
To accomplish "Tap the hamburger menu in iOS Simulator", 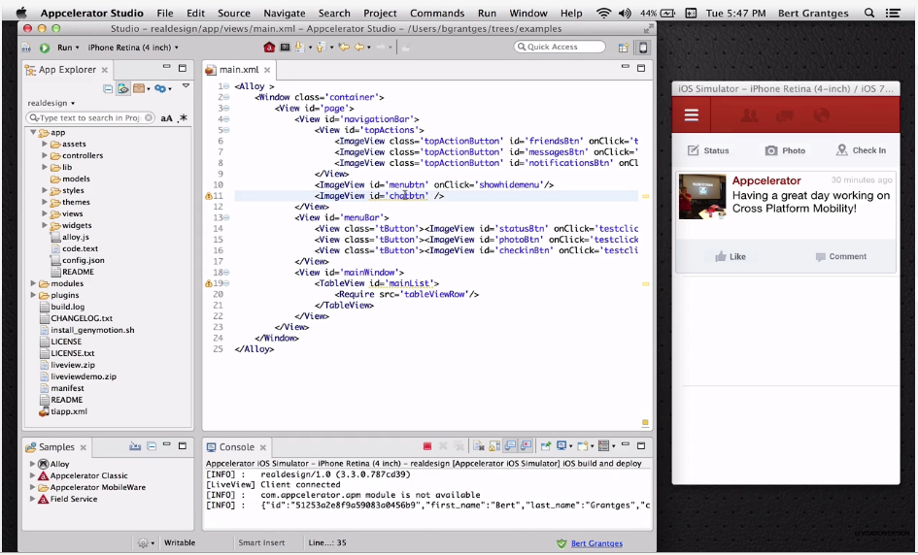I will pos(692,114).
